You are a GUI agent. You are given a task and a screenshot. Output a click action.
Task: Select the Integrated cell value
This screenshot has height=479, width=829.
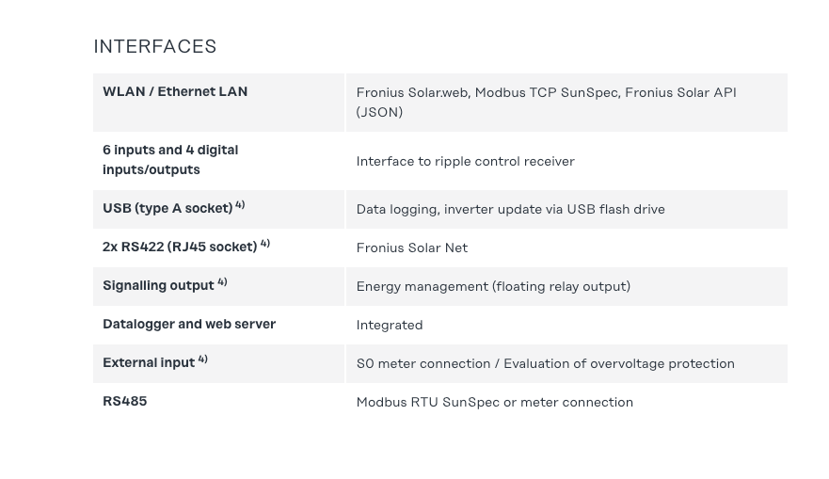(389, 325)
